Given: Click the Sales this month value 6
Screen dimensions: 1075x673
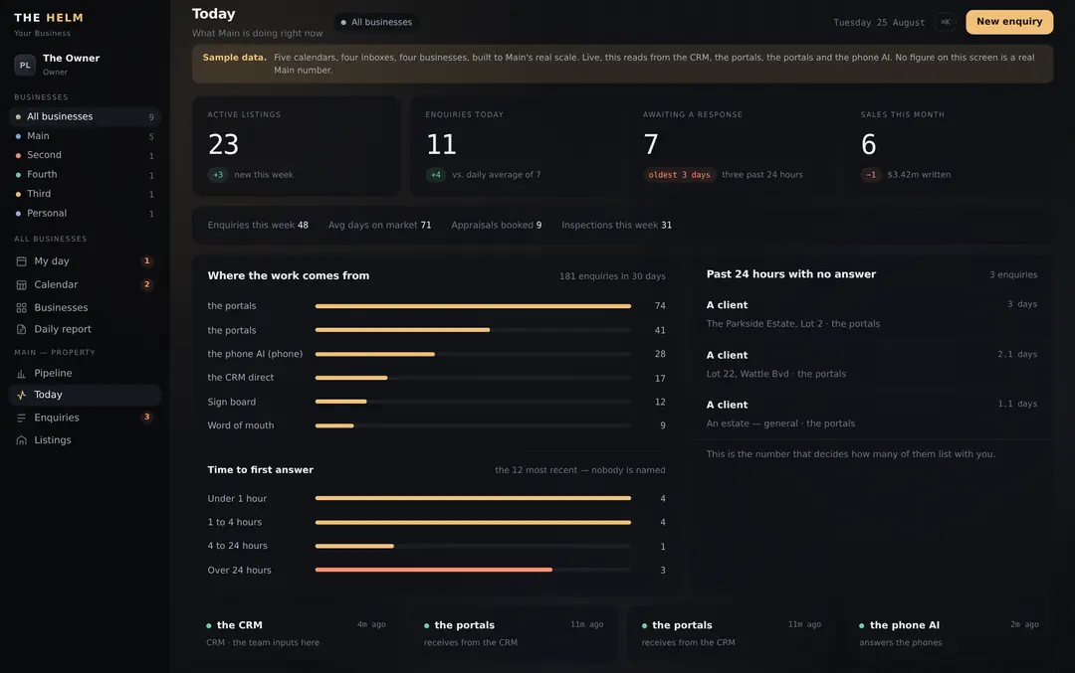Looking at the screenshot, I should point(869,144).
